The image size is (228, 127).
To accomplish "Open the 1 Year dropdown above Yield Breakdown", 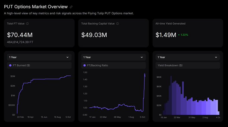I will 188,57.
